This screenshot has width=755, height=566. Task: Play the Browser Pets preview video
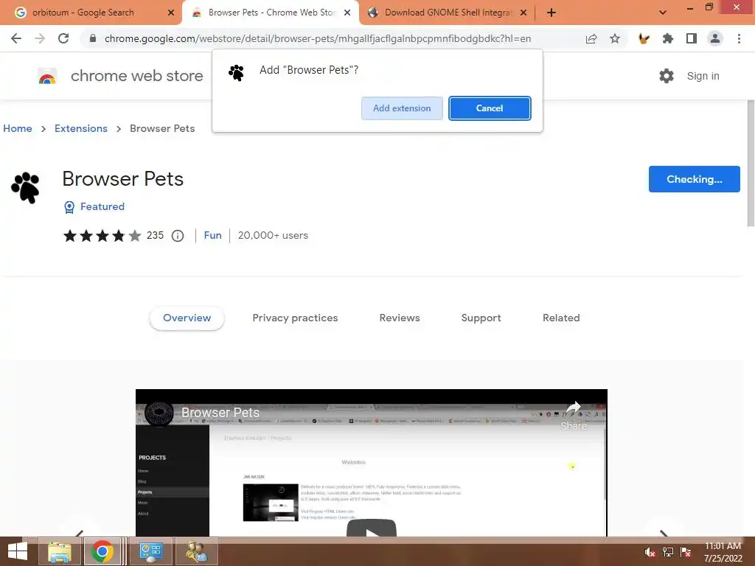pos(372,528)
